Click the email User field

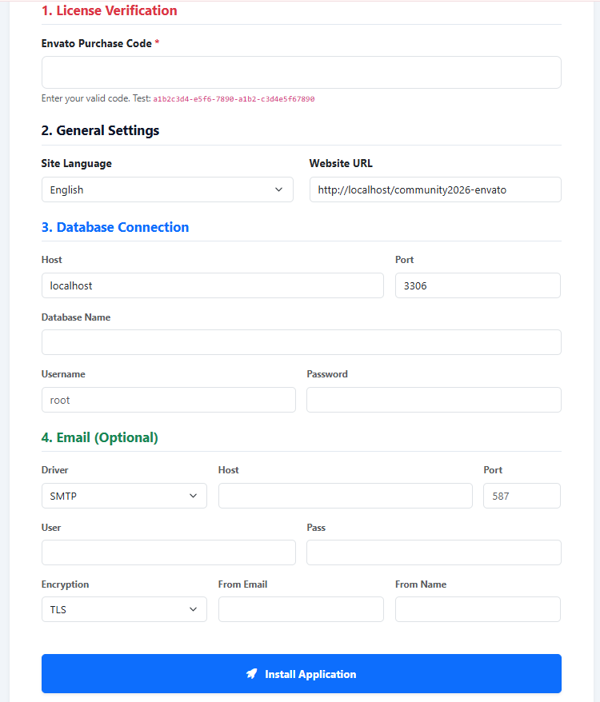coord(168,552)
